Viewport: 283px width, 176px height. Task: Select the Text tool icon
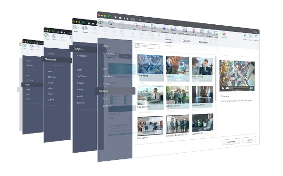[x=134, y=25]
